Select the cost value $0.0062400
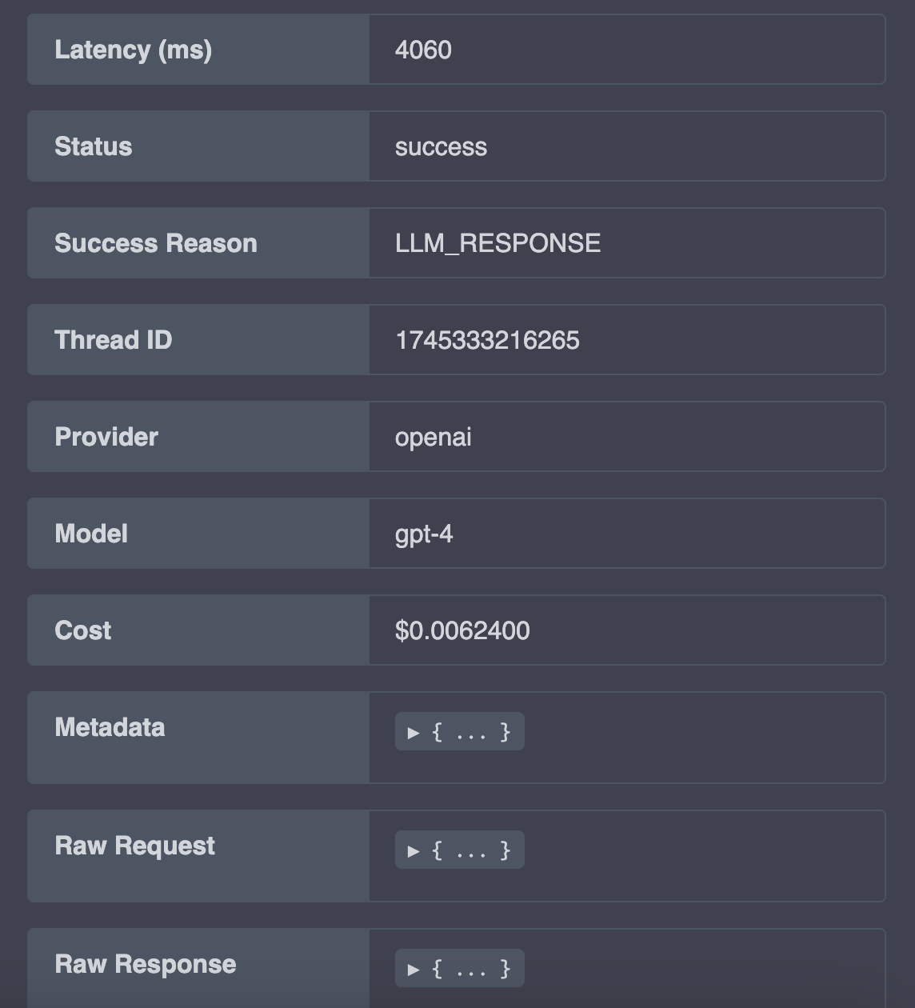 click(462, 630)
